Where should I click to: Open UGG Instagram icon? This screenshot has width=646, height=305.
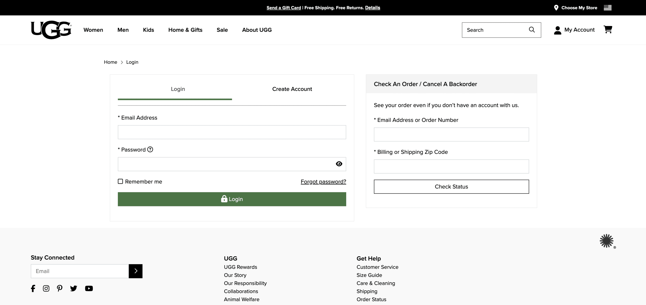pos(46,288)
